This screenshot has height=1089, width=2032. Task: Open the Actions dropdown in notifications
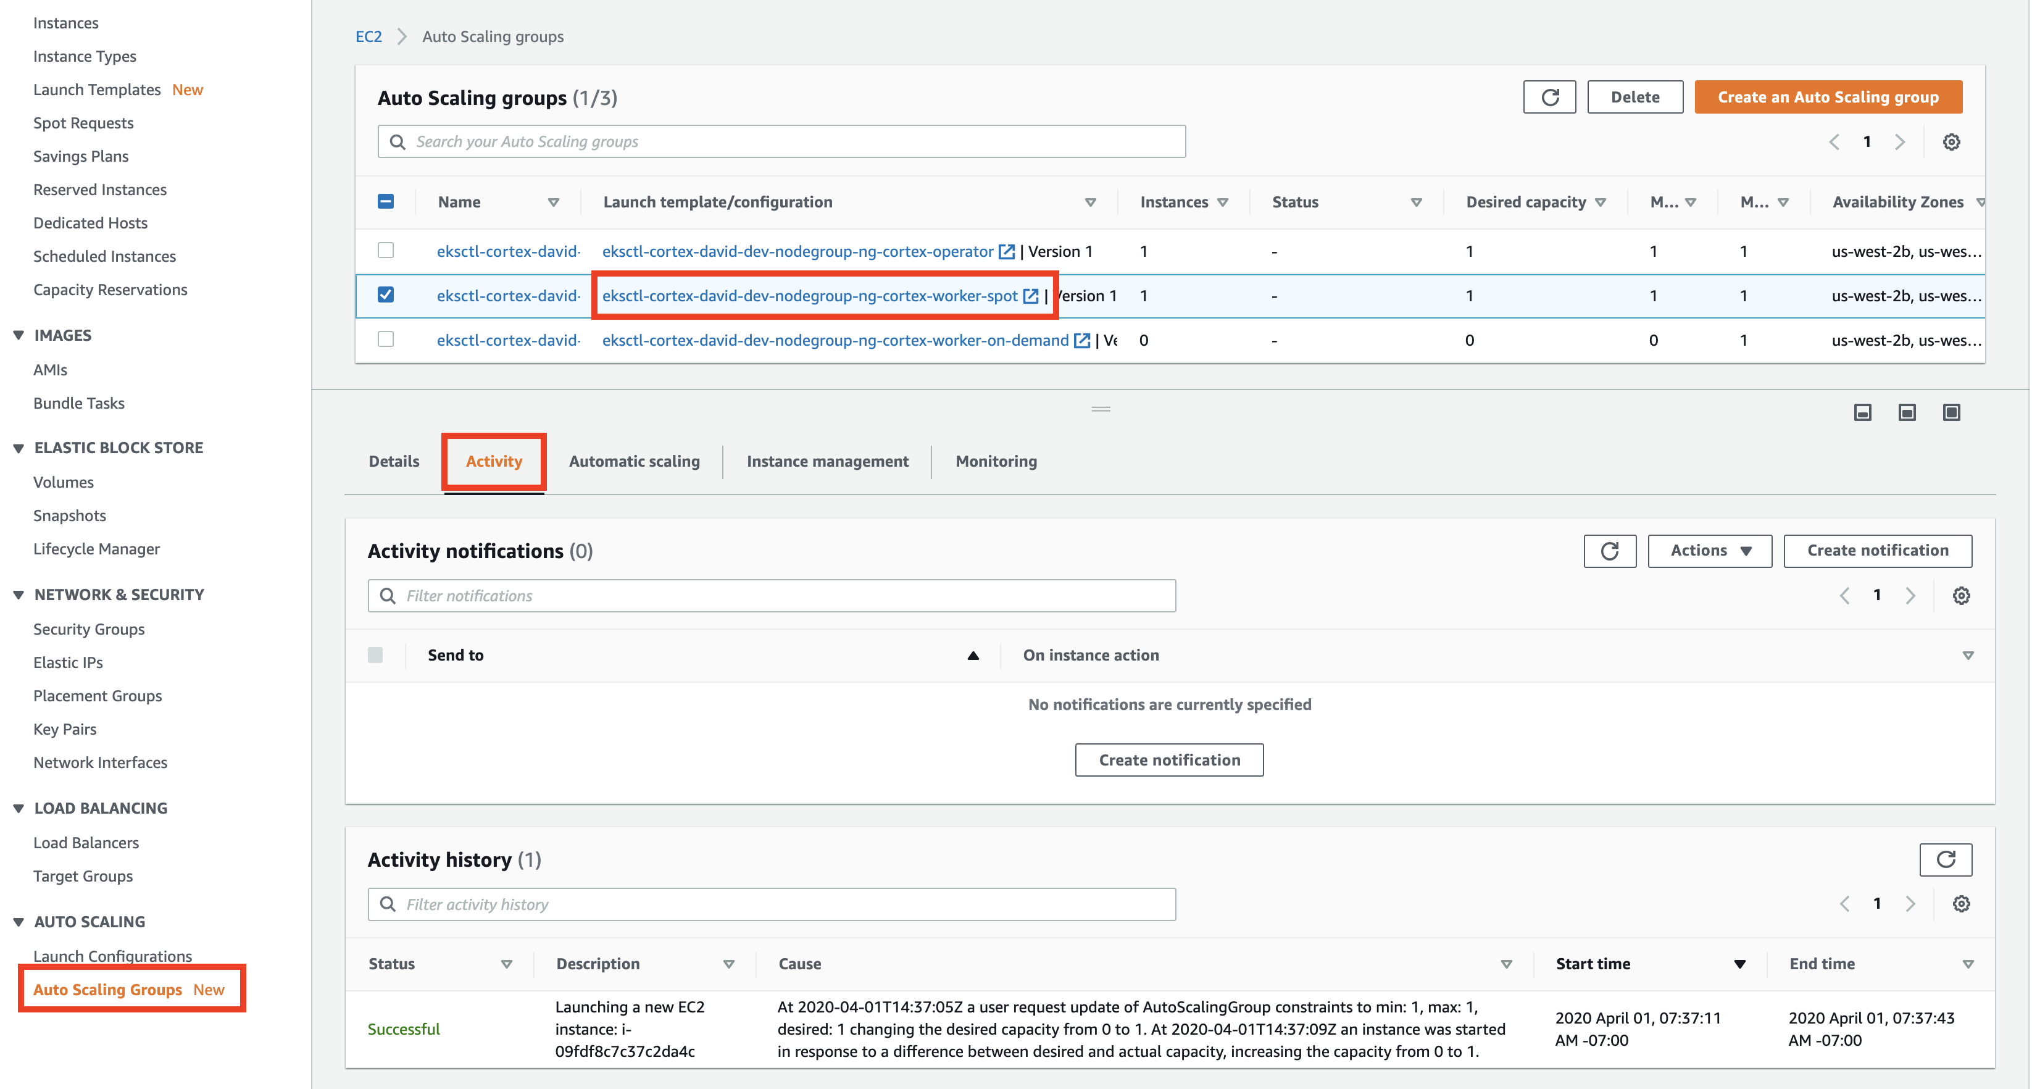1709,551
